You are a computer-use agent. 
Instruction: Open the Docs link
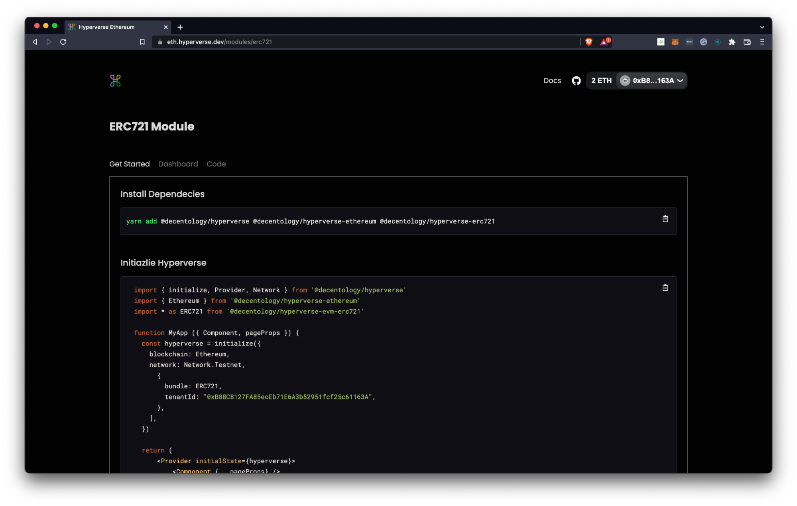pyautogui.click(x=552, y=81)
